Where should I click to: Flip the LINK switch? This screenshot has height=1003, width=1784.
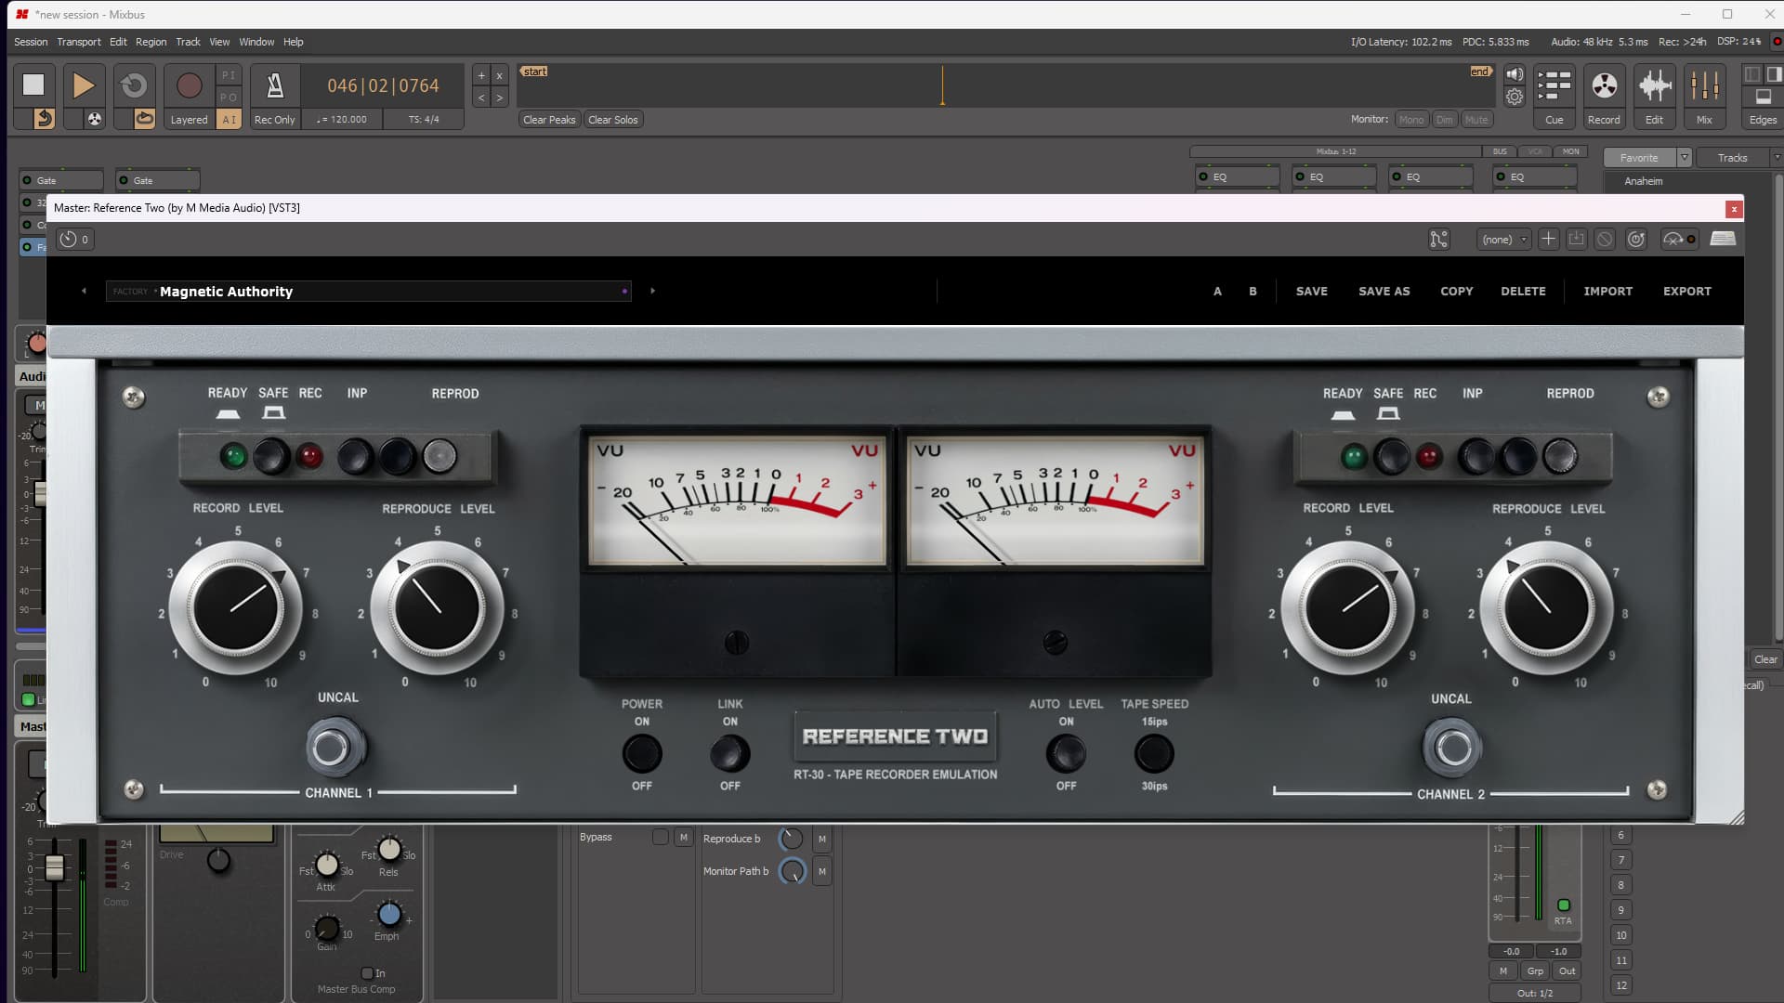coord(730,753)
